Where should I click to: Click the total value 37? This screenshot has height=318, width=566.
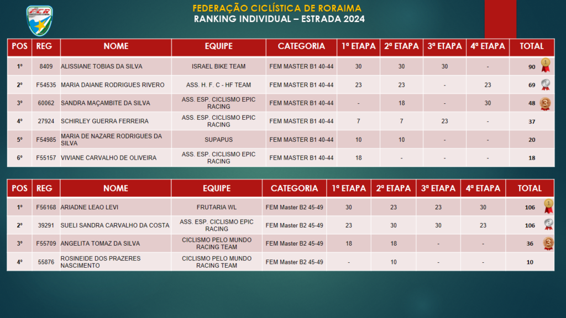click(532, 122)
